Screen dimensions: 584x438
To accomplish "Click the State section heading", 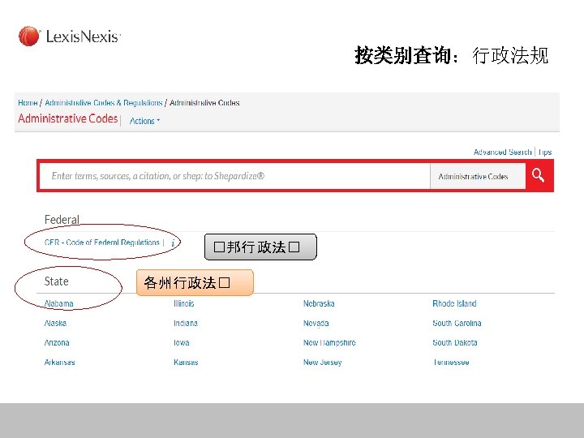I will point(56,281).
